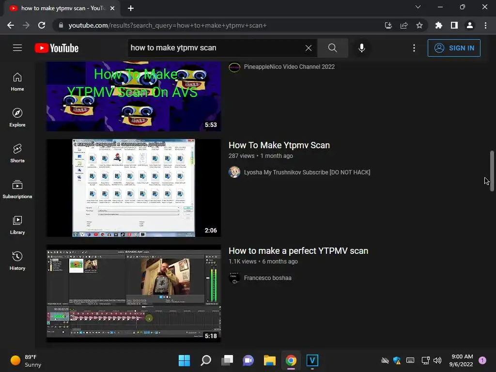Bookmark this page with star
This screenshot has width=496, height=372.
(x=419, y=25)
